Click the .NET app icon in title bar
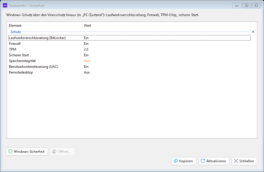 coord(5,5)
